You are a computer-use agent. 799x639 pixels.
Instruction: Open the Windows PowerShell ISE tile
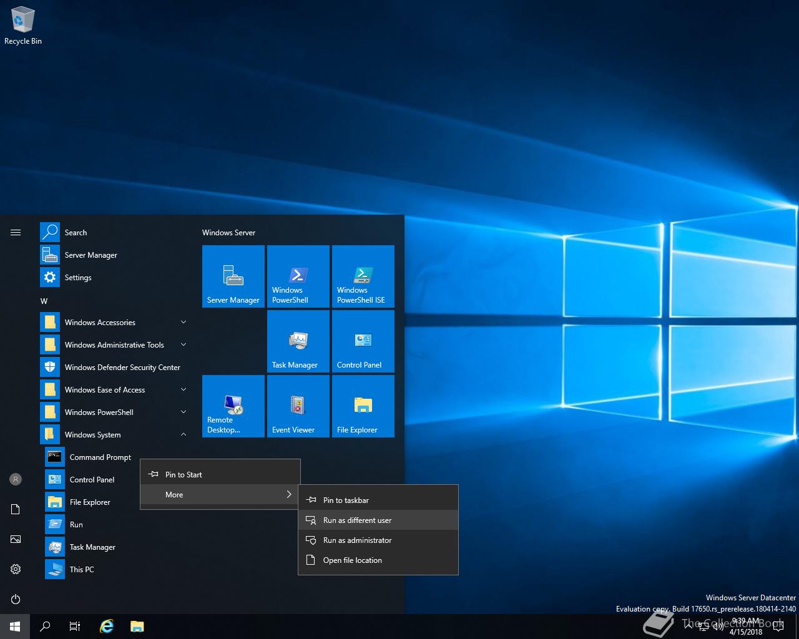[x=363, y=276]
